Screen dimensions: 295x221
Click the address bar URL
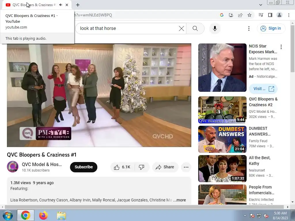point(93,15)
